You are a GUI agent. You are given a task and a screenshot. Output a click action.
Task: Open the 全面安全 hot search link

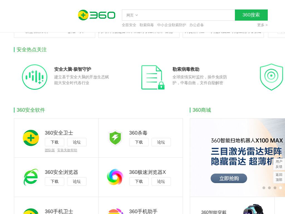(x=129, y=25)
